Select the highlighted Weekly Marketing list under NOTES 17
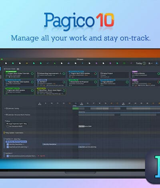 point(16,142)
